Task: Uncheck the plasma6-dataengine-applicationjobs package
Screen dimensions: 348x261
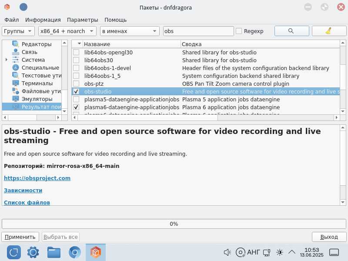Action: tap(76, 107)
